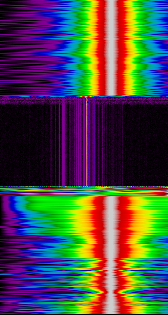Screen dimensions: 168x315
Task: Select the red band left of top white stripe
Action: (x=102, y=48)
